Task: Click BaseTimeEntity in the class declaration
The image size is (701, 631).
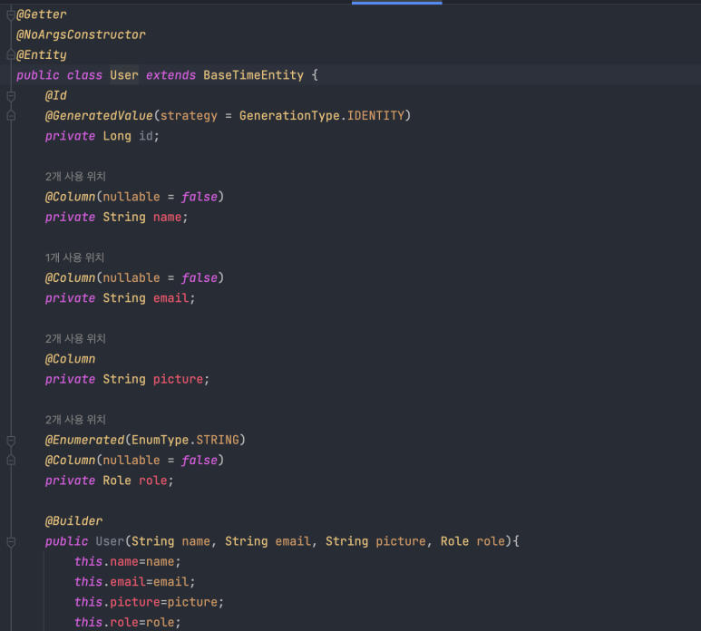Action: [x=254, y=75]
